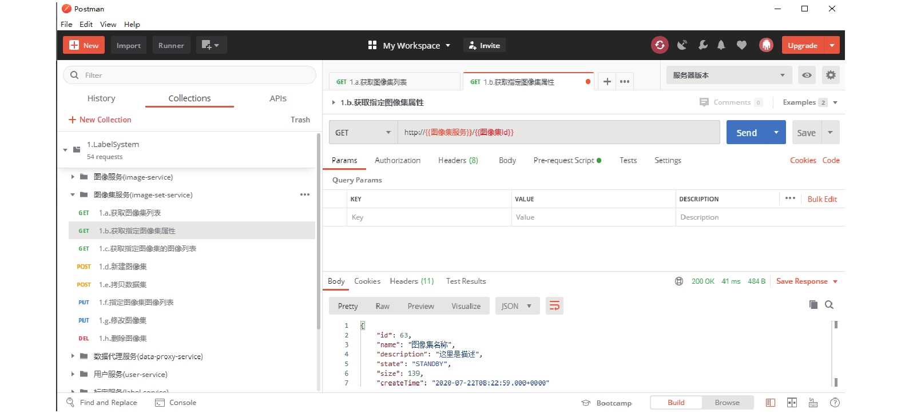Open the Console from status bar
The width and height of the screenshot is (901, 413).
[176, 403]
